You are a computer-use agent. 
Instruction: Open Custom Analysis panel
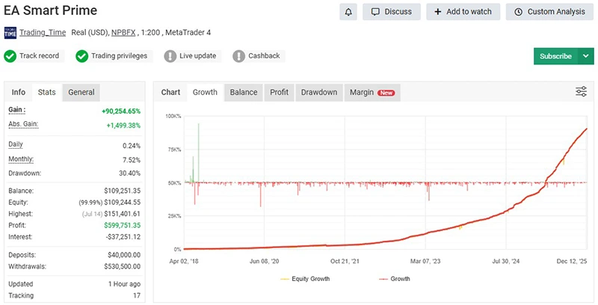[x=549, y=12]
